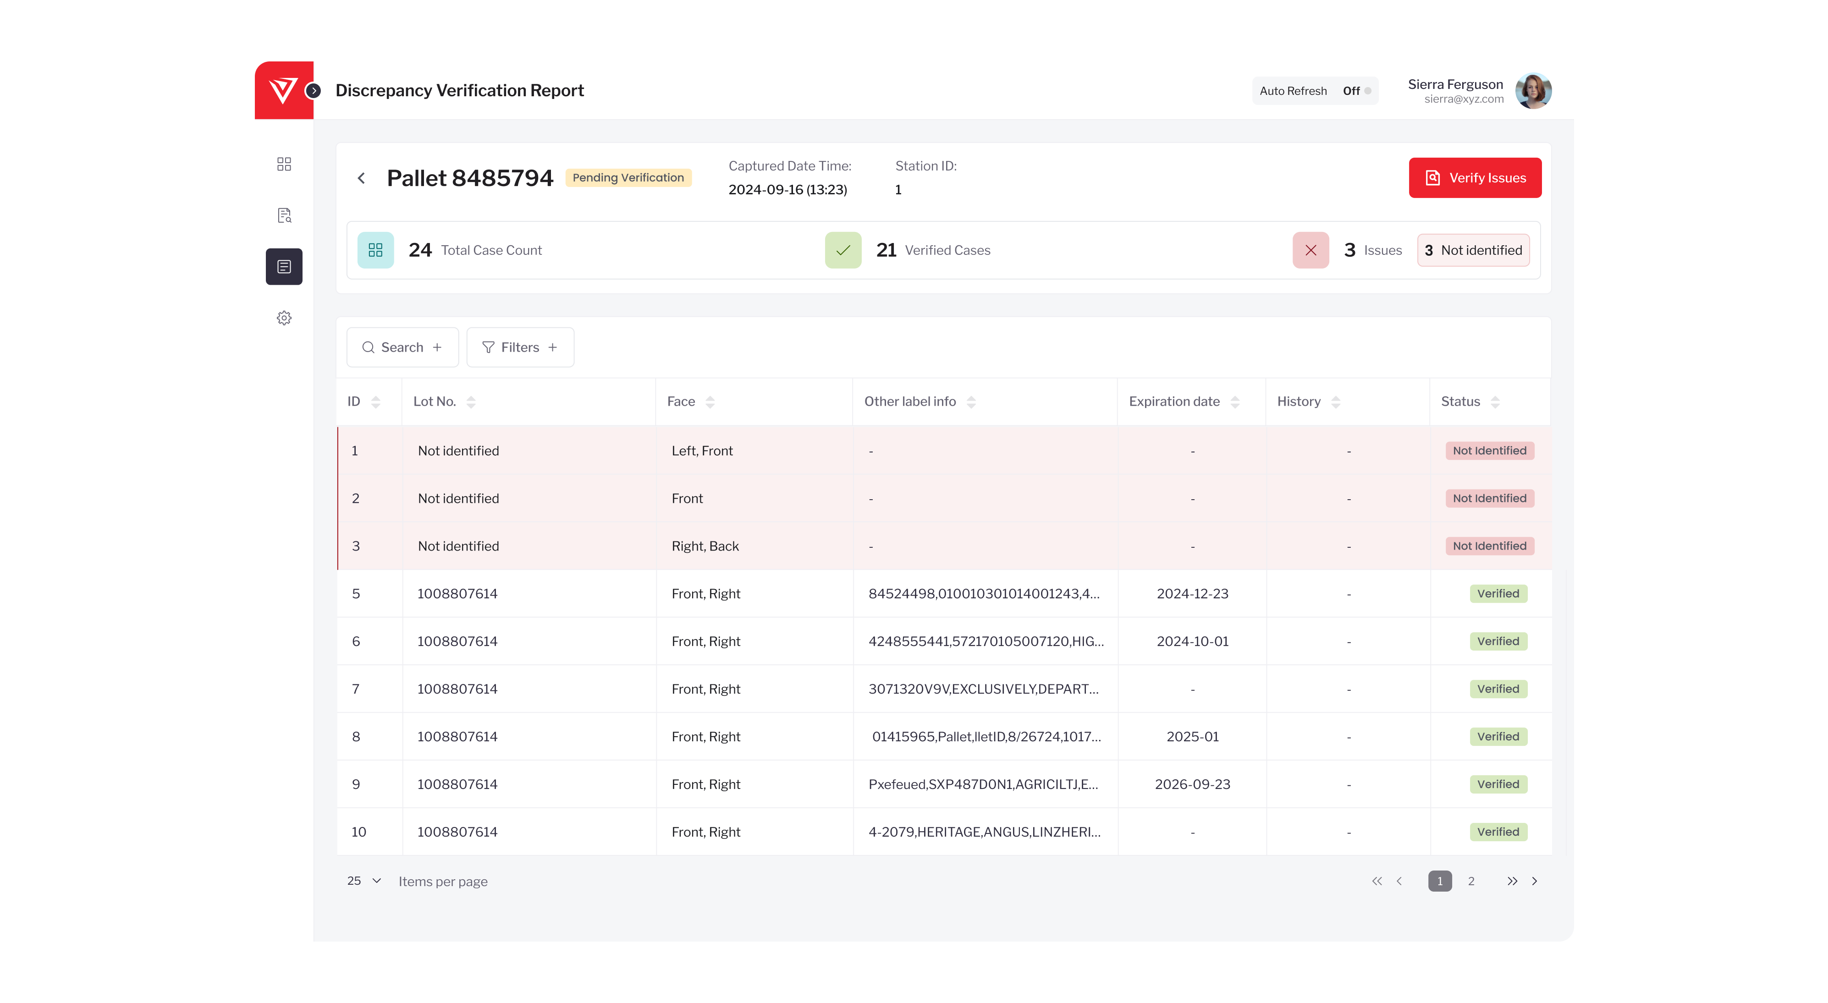Click the red X Issues icon
The height and width of the screenshot is (1003, 1828).
pyautogui.click(x=1310, y=250)
